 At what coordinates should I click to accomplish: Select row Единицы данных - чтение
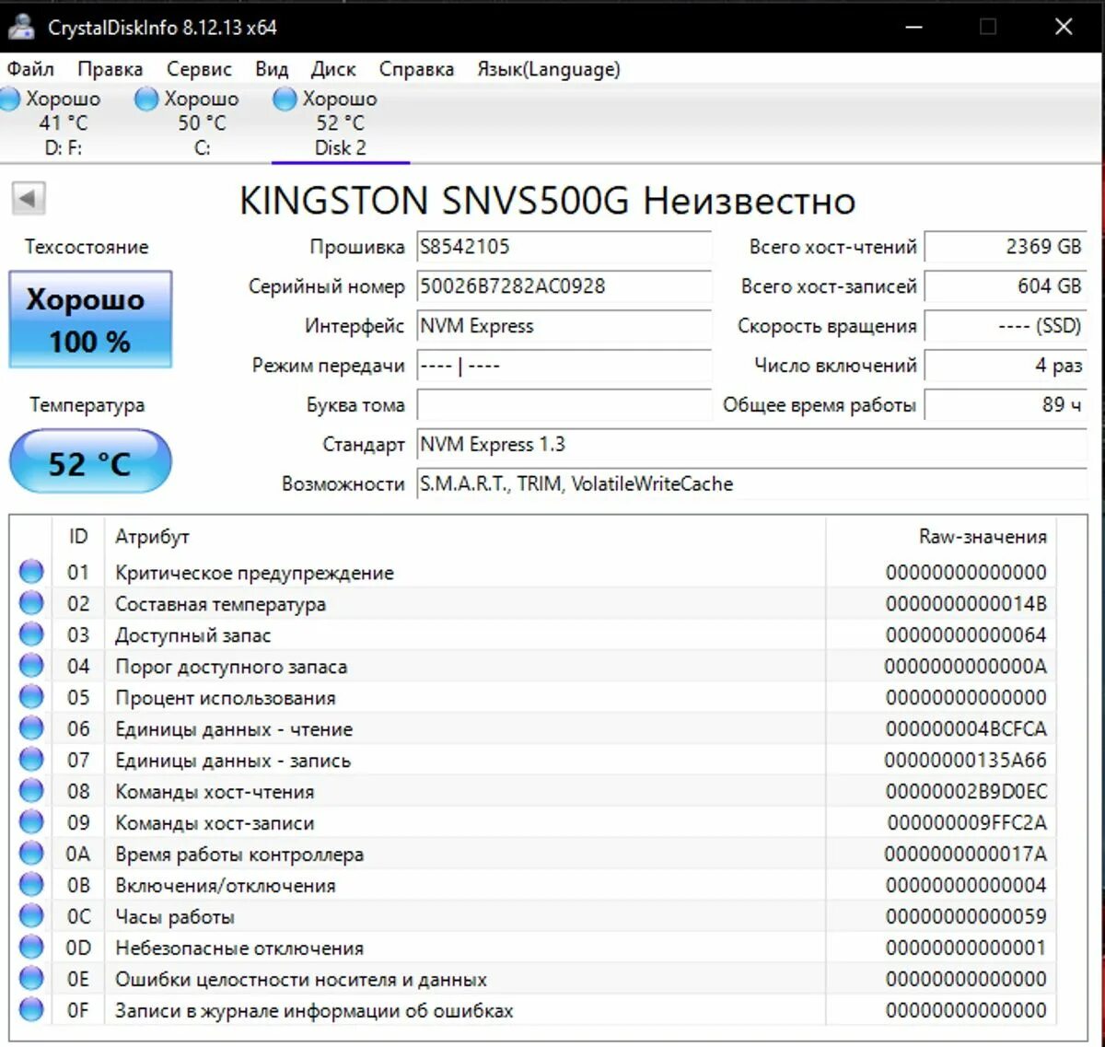click(x=533, y=728)
